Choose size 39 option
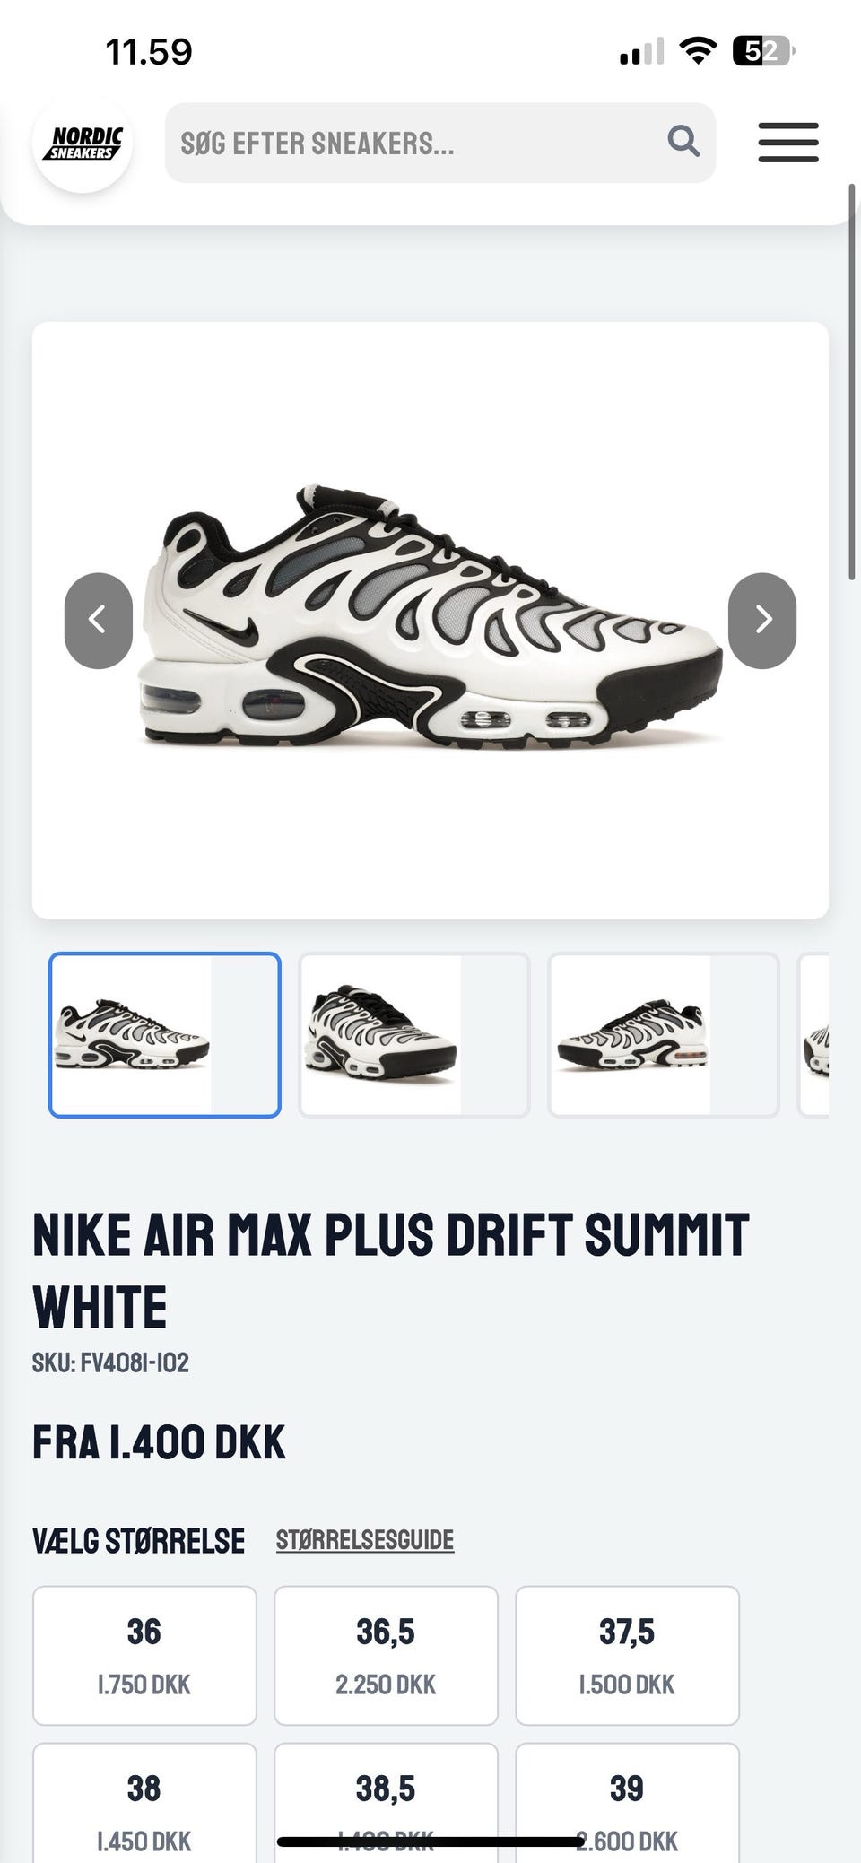 pyautogui.click(x=627, y=1803)
